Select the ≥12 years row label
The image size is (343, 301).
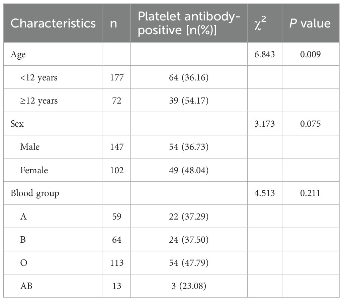pyautogui.click(x=38, y=101)
